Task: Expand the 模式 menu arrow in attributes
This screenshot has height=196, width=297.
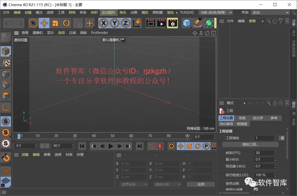Action: tap(244, 103)
